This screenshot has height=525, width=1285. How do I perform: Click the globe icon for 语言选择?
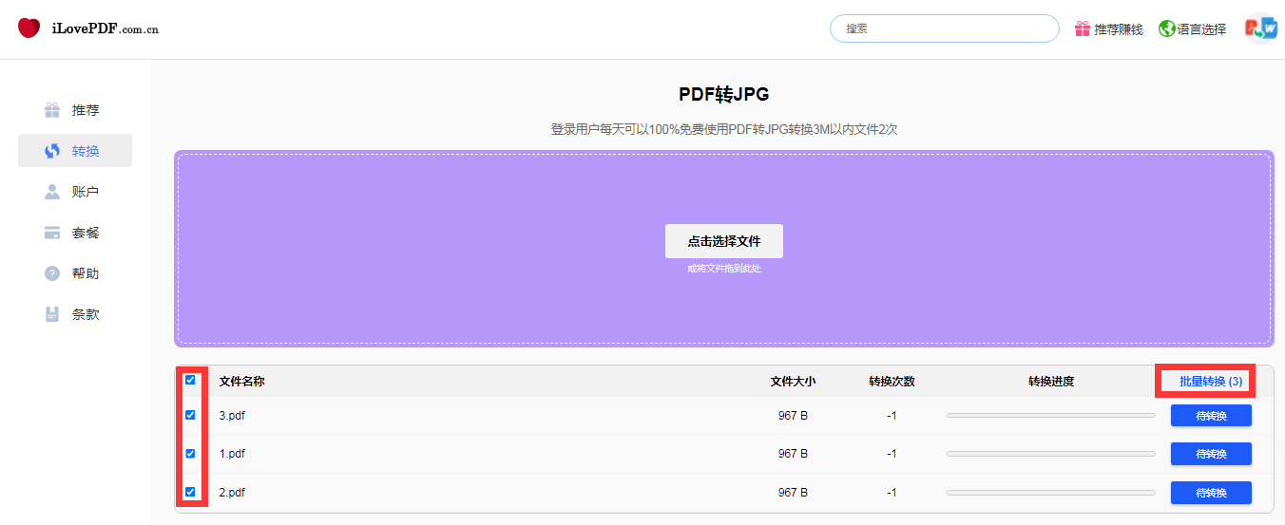1166,28
